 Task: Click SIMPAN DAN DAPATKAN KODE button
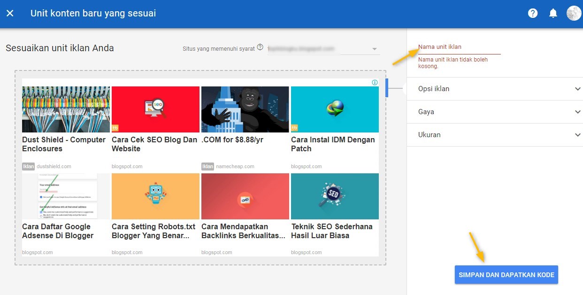506,275
